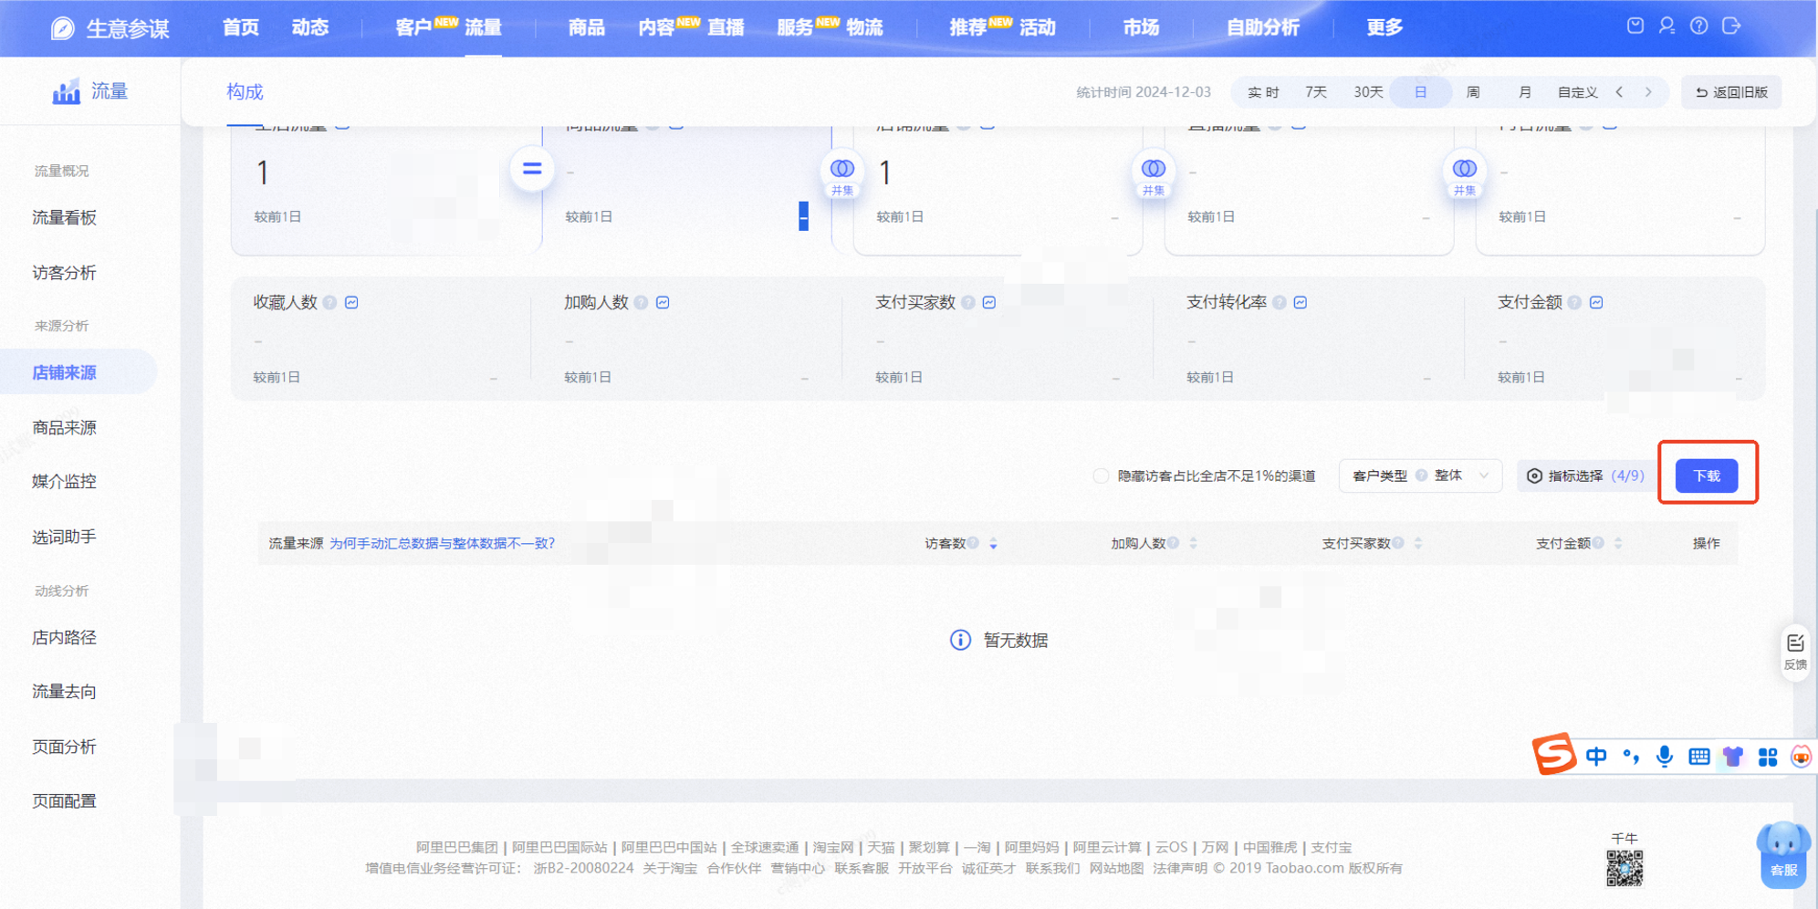Open the Sogou soft keyboard icon
Viewport: 1818px width, 909px height.
click(1698, 757)
